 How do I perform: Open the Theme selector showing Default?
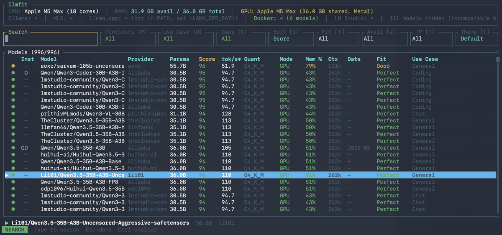click(475, 38)
